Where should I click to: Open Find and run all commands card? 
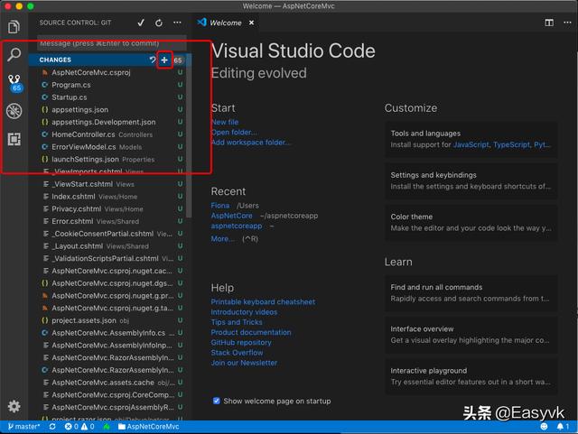(x=471, y=293)
